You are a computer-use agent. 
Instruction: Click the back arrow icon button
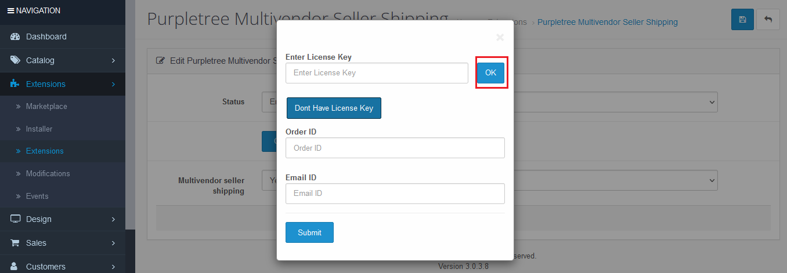point(768,19)
